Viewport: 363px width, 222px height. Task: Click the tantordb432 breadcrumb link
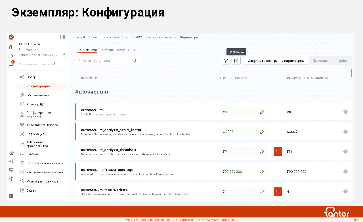(133, 37)
